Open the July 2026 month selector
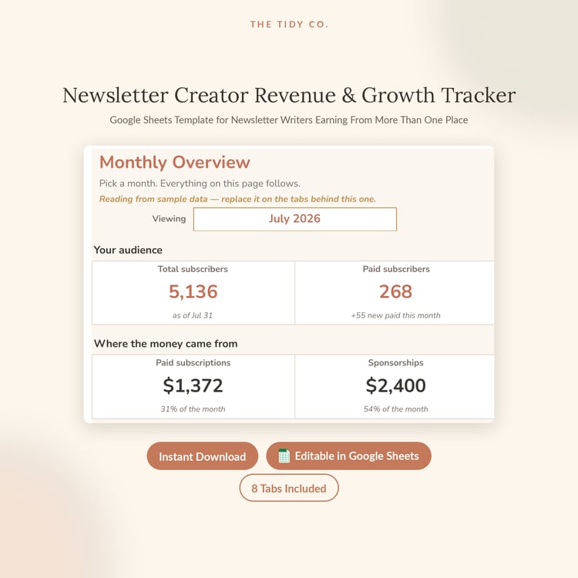Viewport: 578px width, 578px height. (x=295, y=219)
